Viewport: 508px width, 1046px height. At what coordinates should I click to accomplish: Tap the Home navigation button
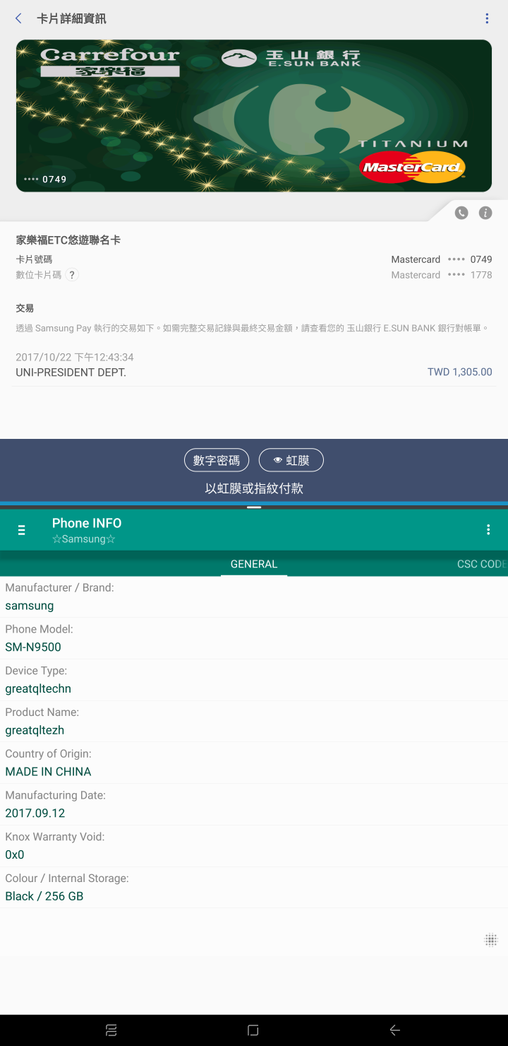(253, 1030)
